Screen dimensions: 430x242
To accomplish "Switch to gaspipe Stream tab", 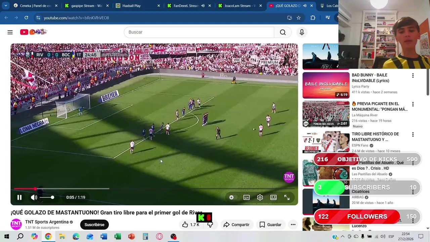I will click(86, 6).
